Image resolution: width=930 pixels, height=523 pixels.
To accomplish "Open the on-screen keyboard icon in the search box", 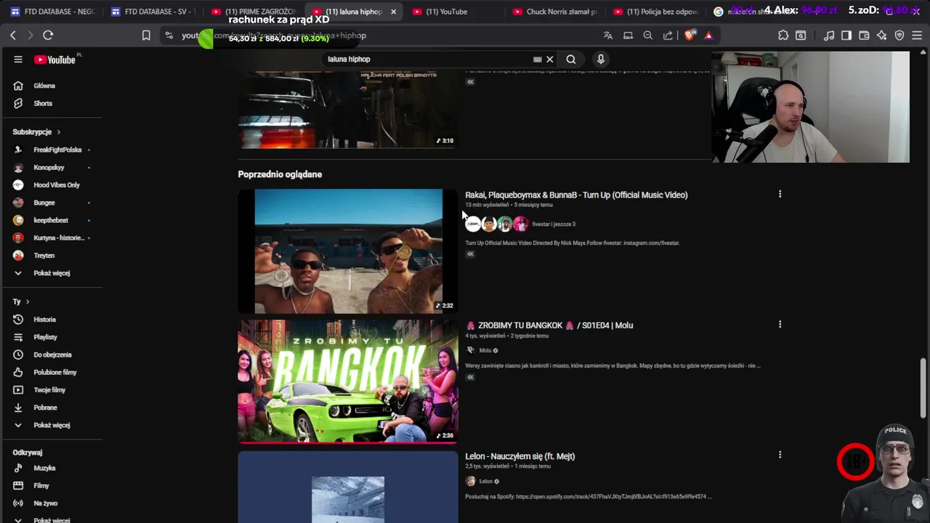I will pyautogui.click(x=537, y=60).
